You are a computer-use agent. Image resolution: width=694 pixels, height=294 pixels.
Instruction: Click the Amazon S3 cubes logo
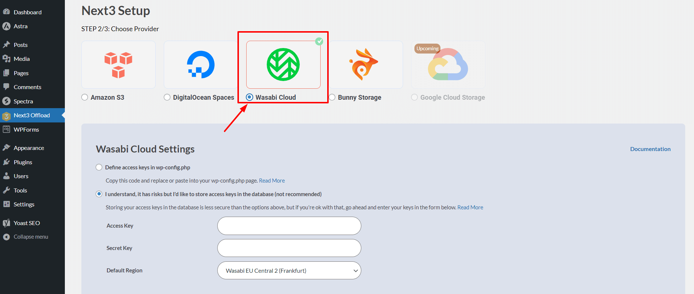tap(118, 65)
